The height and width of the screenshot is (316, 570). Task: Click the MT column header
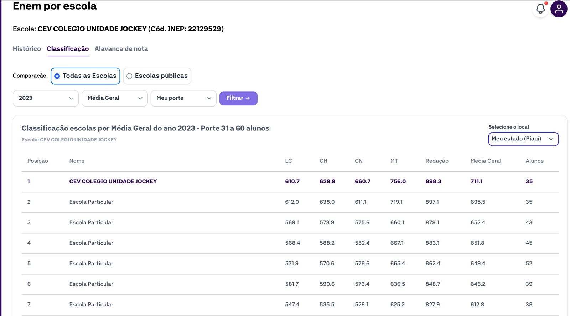[x=394, y=161]
